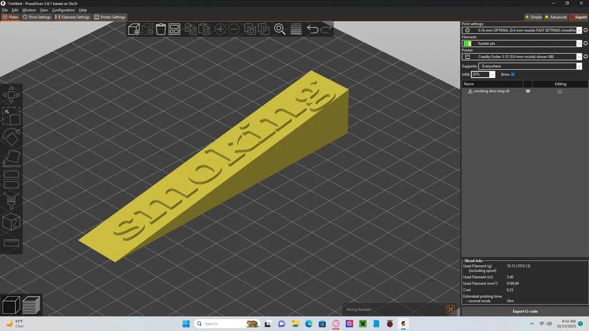This screenshot has height=331, width=589.
Task: Open the Window menu
Action: pos(29,10)
